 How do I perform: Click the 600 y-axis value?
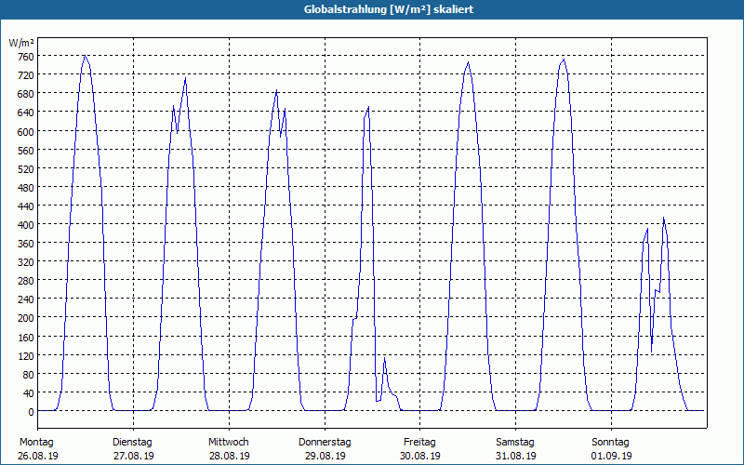click(26, 131)
